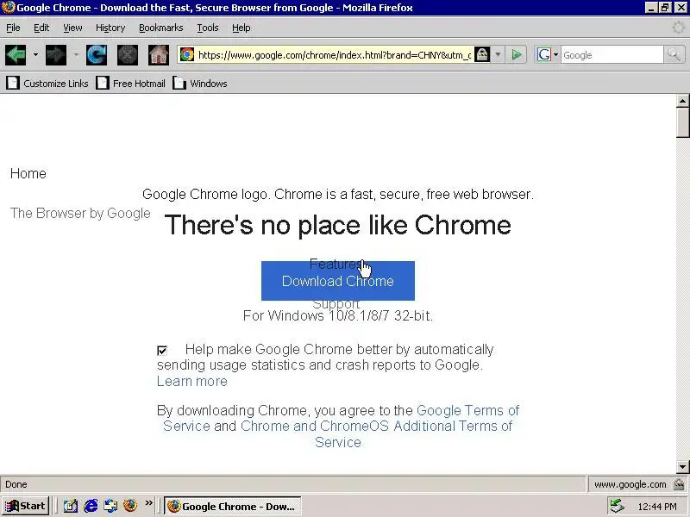Click the There's no place like Chrome heading
The image size is (690, 517).
point(337,225)
